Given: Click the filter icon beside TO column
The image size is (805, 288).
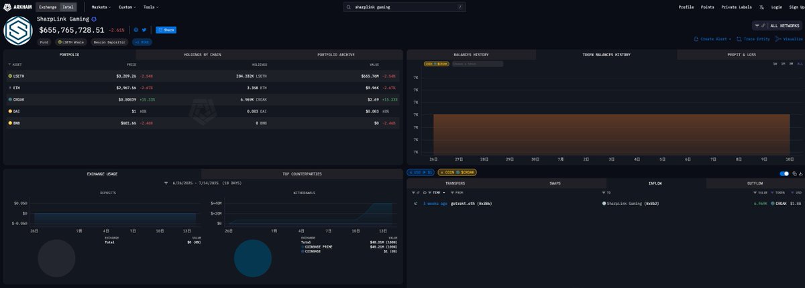Looking at the screenshot, I should 604,192.
